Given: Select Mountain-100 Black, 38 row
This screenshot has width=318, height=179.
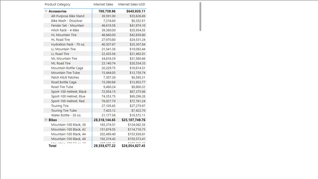Looking at the screenshot, I should pyautogui.click(x=95, y=124).
